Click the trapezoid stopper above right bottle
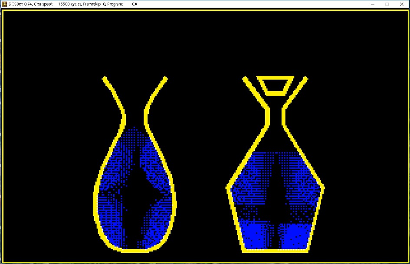 275,86
